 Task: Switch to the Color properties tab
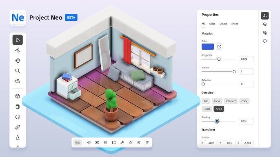tap(212, 24)
